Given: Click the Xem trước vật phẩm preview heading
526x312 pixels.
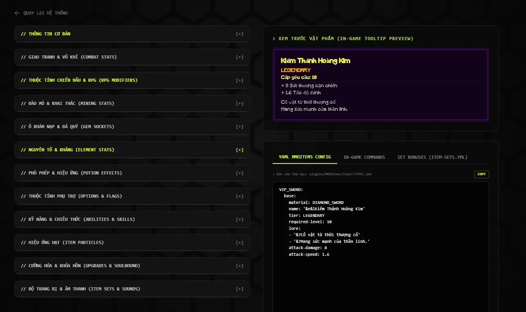Looking at the screenshot, I should tap(343, 39).
